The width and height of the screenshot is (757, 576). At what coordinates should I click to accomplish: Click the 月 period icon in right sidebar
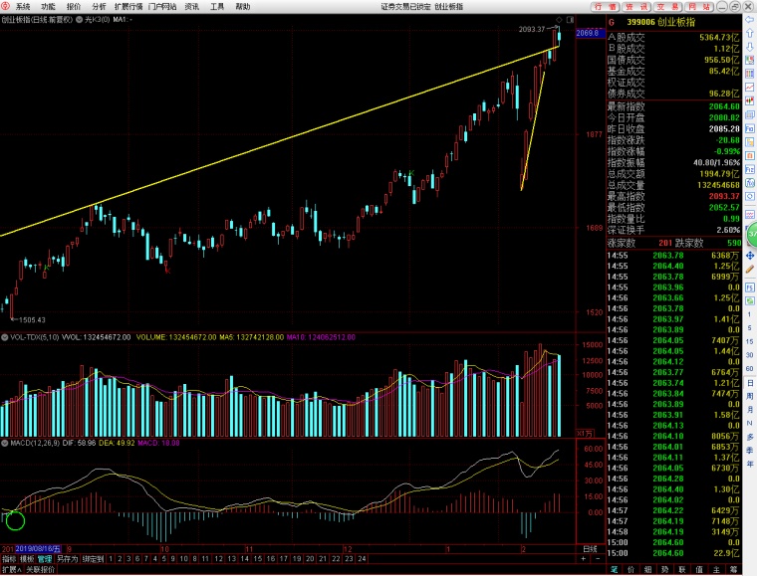pyautogui.click(x=750, y=408)
